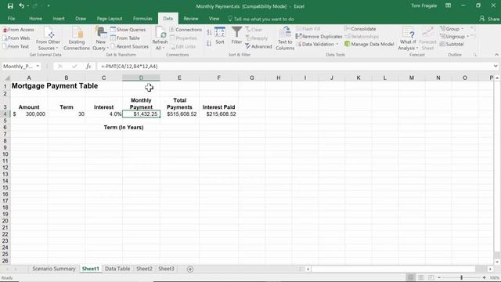Click into the formula bar with PMT formula
Viewport: 501px width, 282px height.
(294, 66)
